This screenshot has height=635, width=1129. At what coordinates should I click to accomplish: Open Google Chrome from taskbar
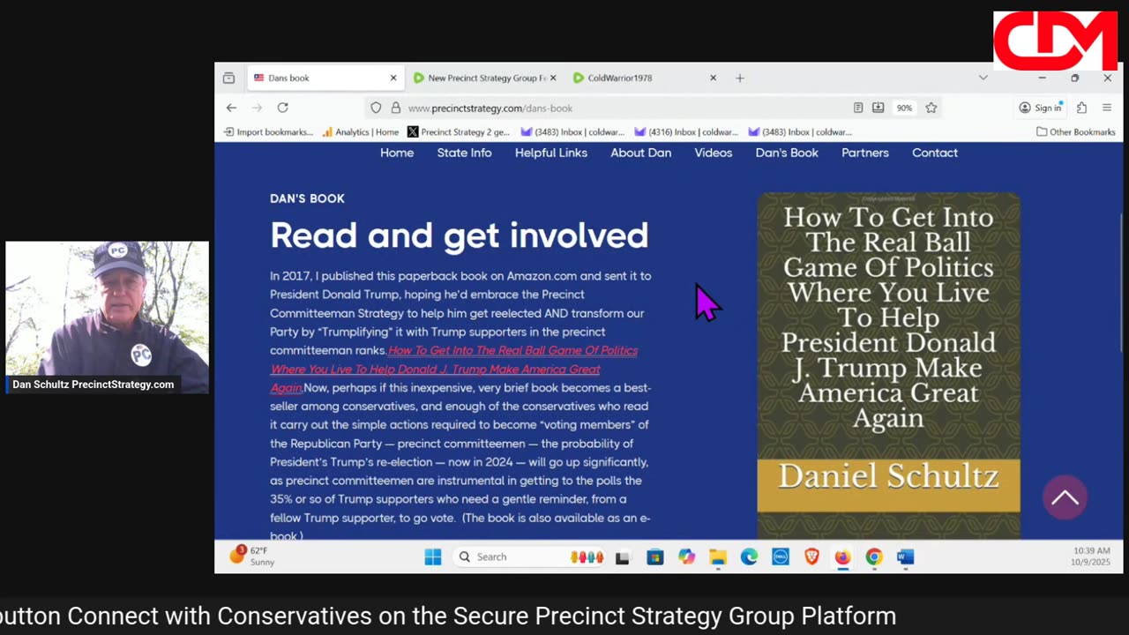click(873, 557)
